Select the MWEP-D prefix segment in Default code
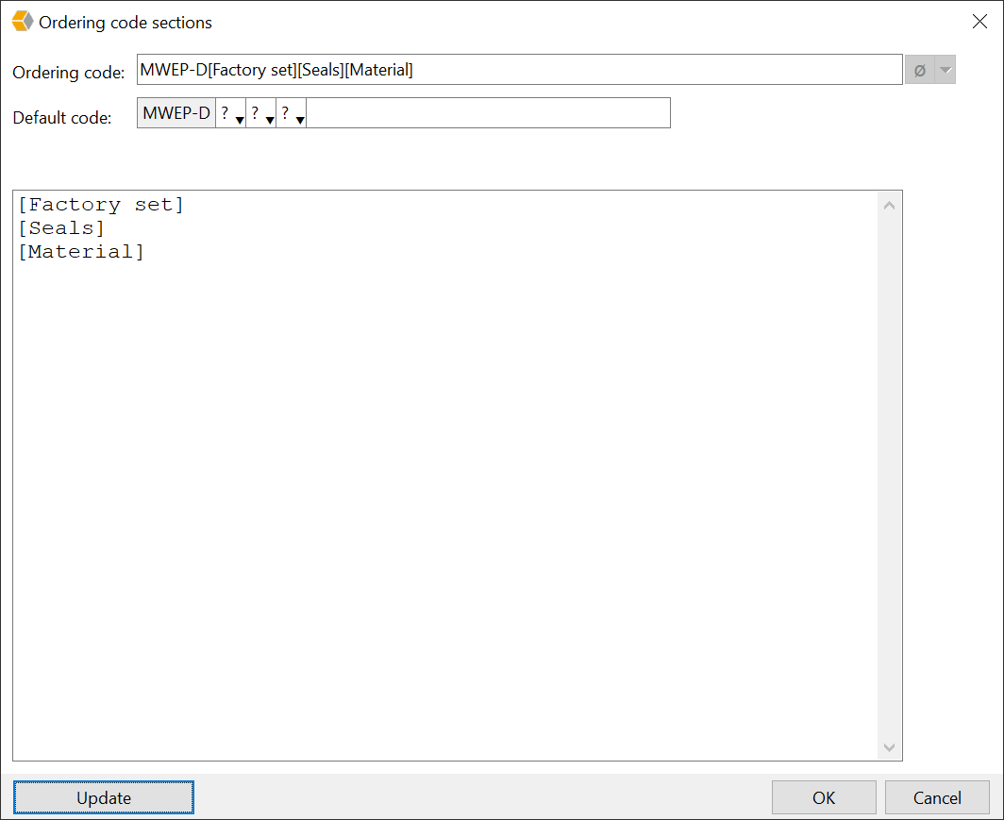The height and width of the screenshot is (820, 1004). tap(176, 112)
